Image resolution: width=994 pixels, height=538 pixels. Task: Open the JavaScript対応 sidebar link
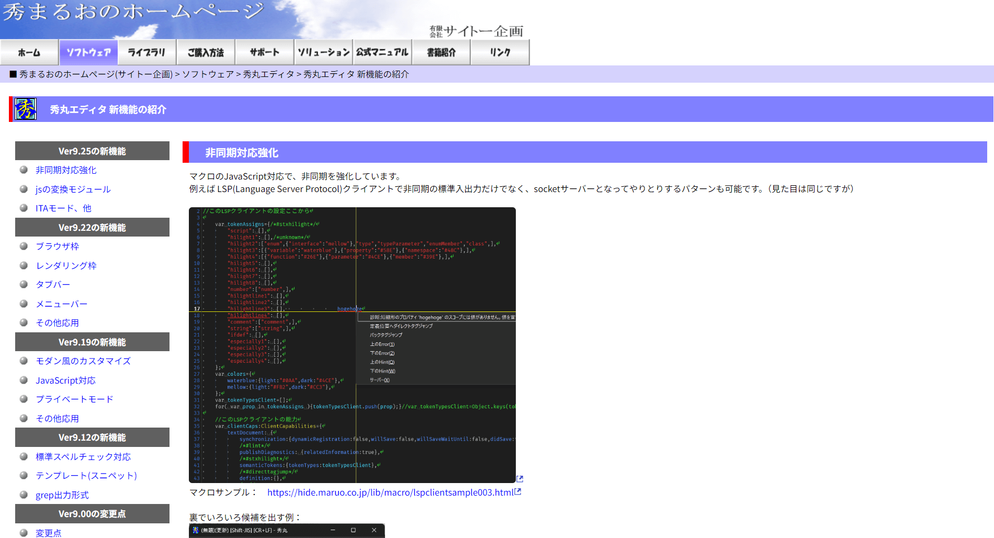coord(65,380)
